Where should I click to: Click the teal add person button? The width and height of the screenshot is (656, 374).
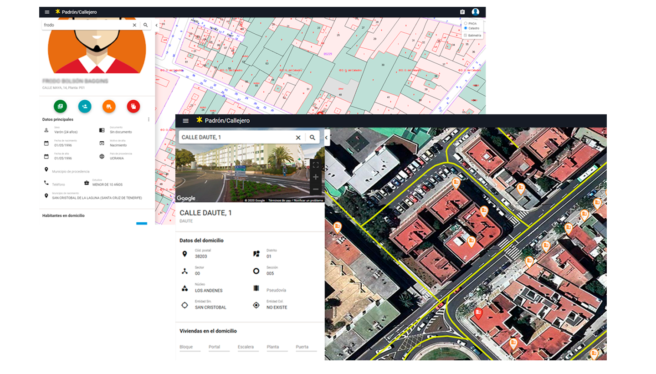pos(85,106)
